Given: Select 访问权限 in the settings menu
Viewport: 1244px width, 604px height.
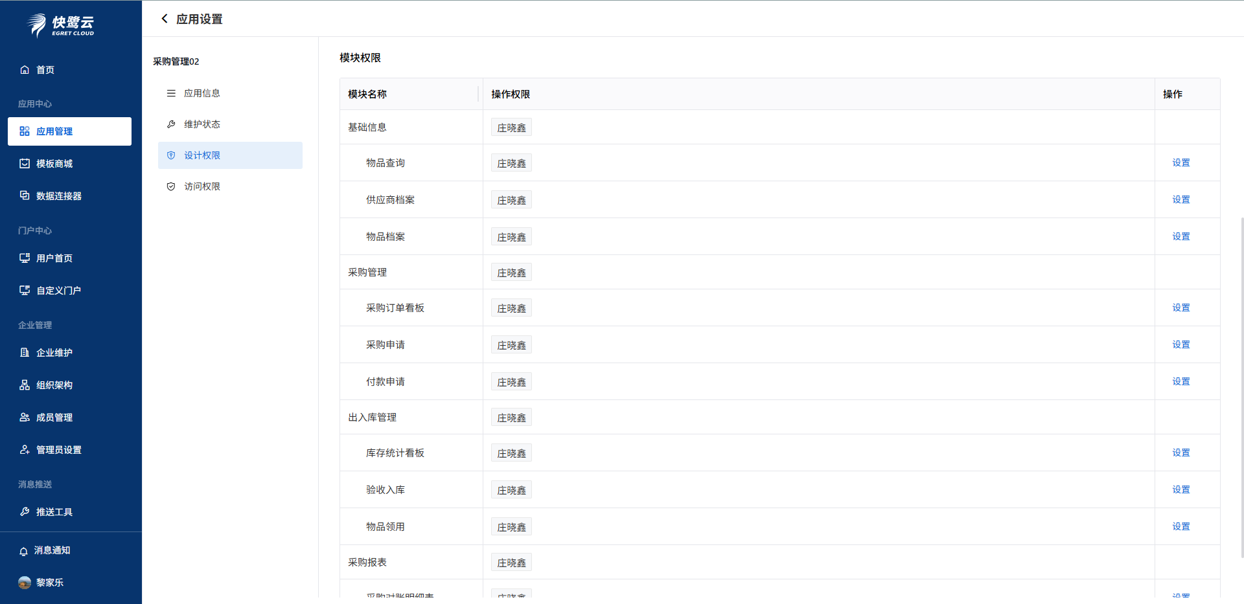Looking at the screenshot, I should (x=202, y=186).
